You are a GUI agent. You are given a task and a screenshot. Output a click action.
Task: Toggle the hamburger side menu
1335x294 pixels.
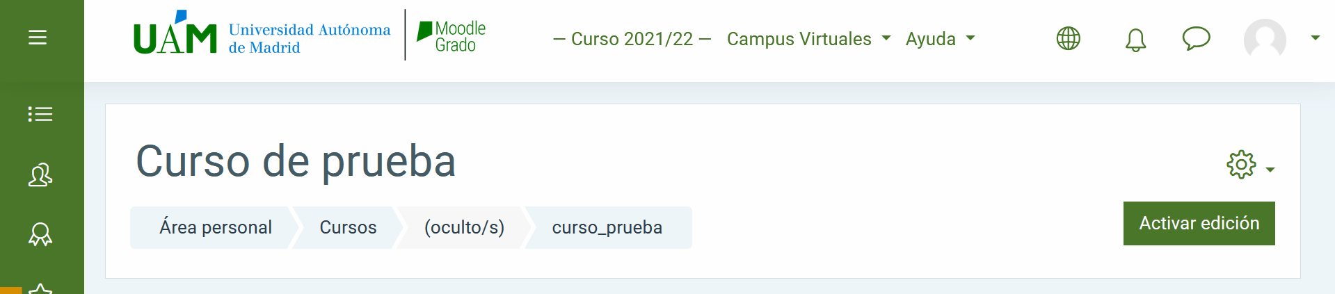38,38
